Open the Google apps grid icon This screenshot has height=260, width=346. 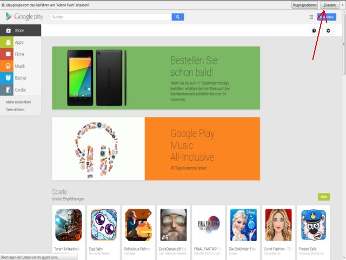(311, 17)
